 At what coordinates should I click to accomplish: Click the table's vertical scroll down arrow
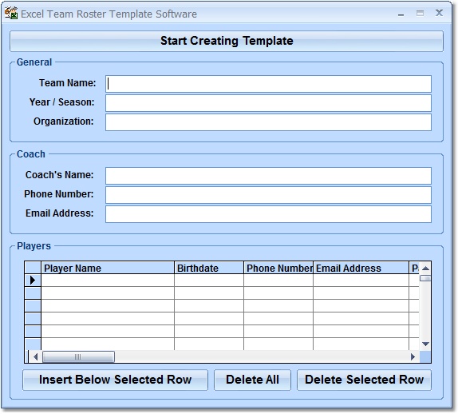425,344
